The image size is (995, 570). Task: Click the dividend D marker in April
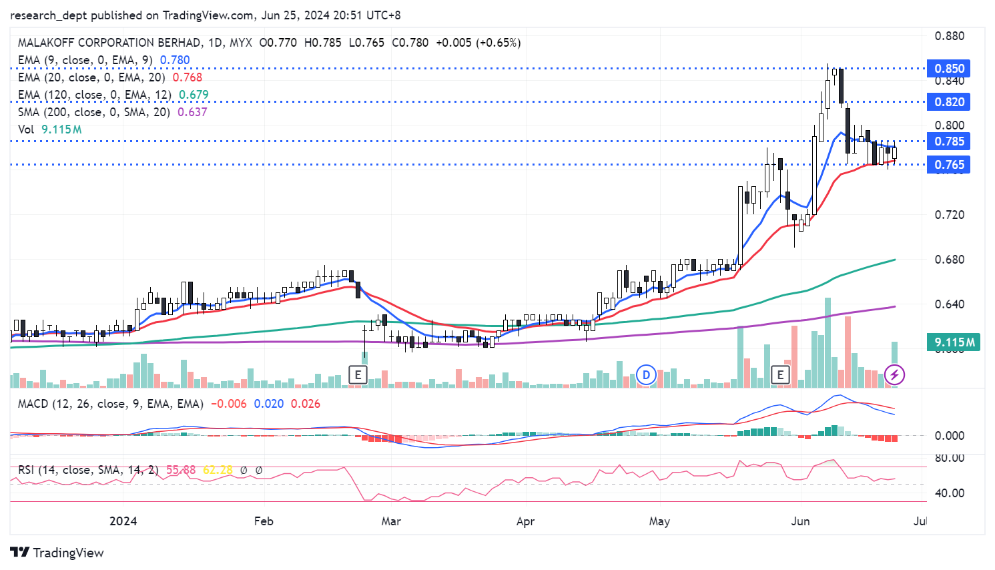click(x=645, y=374)
